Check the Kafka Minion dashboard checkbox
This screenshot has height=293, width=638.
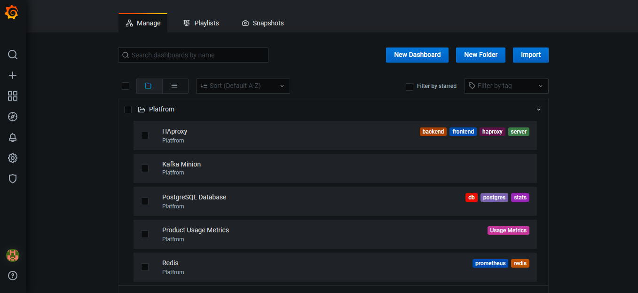coord(145,168)
